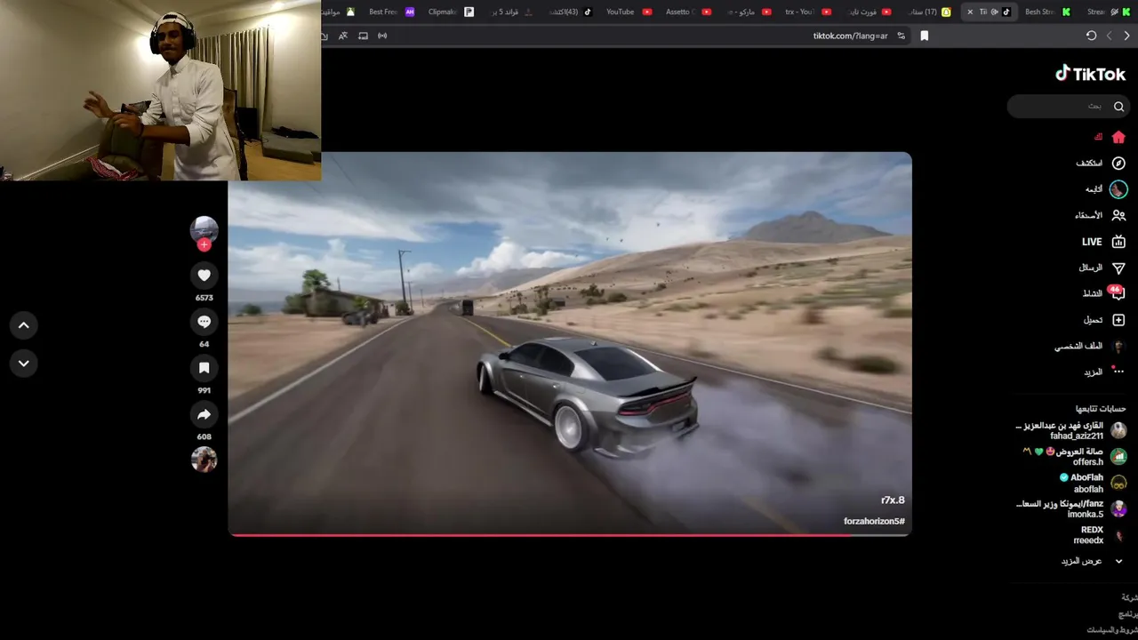Close the active TikTok tab

pos(970,12)
